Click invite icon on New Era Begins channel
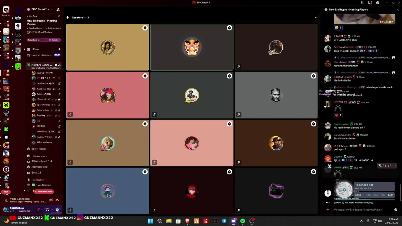 (x=59, y=65)
